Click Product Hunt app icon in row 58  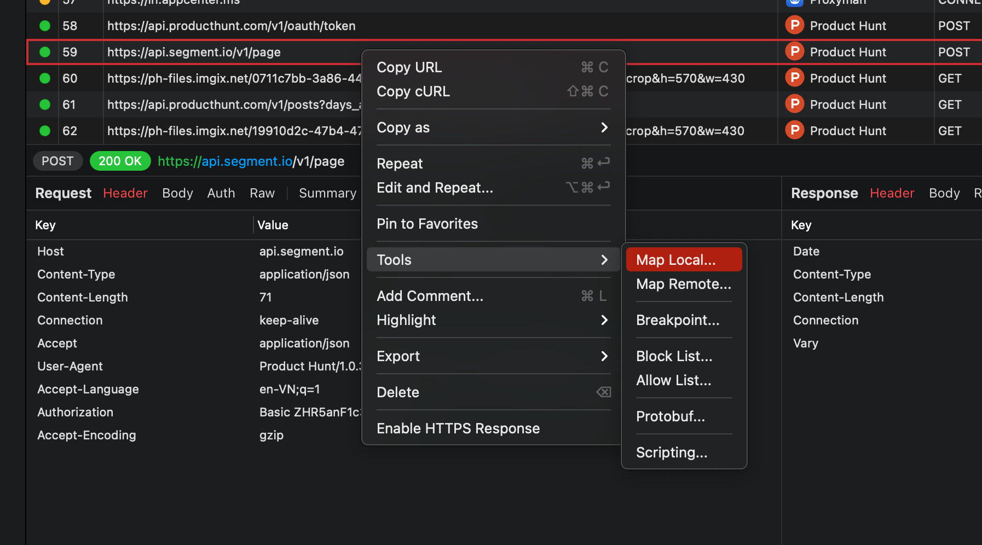click(x=794, y=25)
